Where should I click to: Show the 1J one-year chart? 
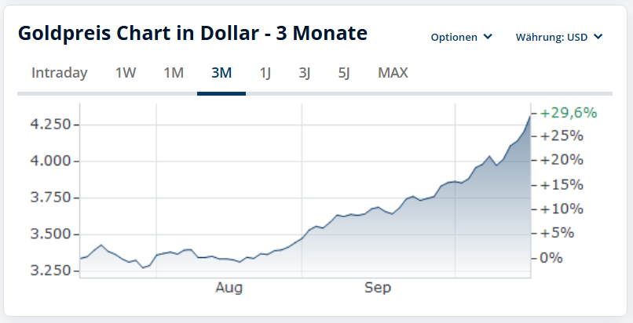coord(265,74)
